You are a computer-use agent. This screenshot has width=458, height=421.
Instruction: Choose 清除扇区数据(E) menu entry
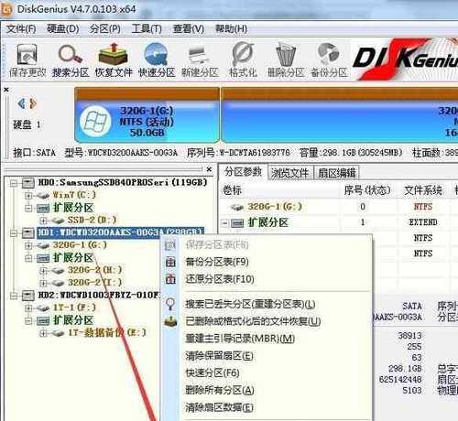click(219, 407)
